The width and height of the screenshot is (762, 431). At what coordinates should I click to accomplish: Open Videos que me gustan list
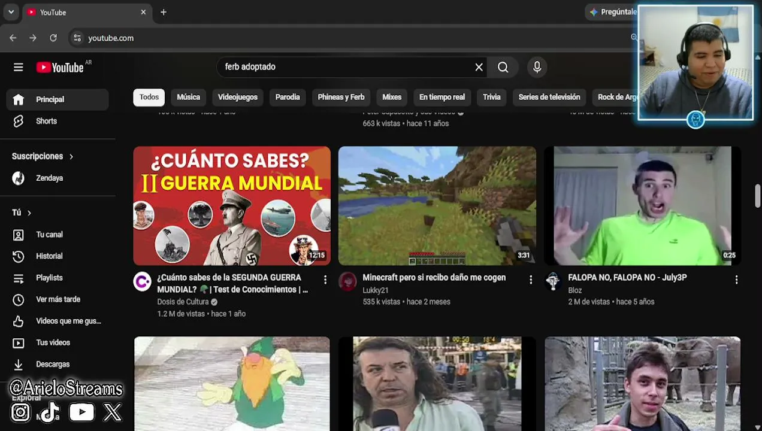point(58,321)
